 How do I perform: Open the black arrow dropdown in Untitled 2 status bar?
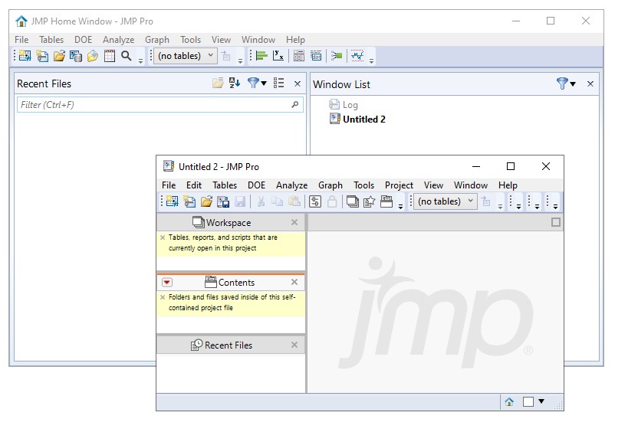click(541, 401)
